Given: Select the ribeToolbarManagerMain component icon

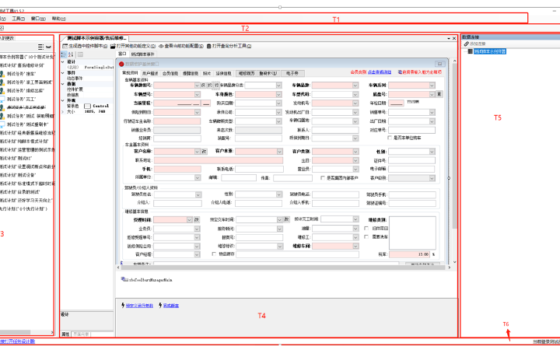Looking at the screenshot, I should [123, 279].
